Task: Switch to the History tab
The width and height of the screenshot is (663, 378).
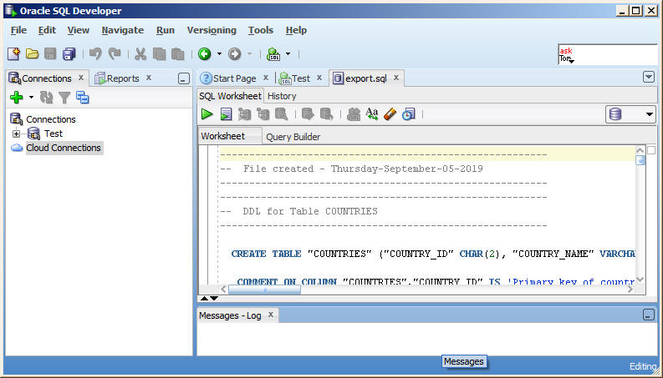Action: [282, 96]
